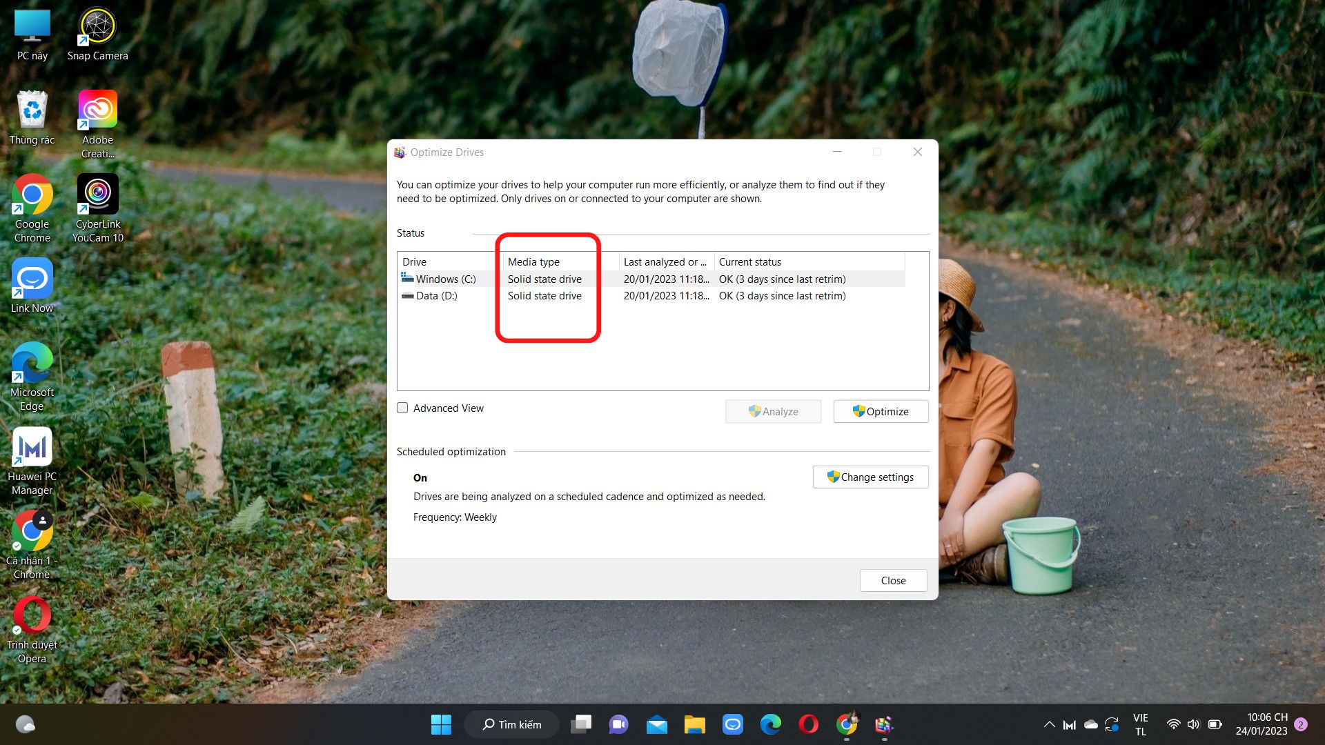1325x745 pixels.
Task: Click the Tìm kiếm taskbar search box
Action: [x=511, y=724]
